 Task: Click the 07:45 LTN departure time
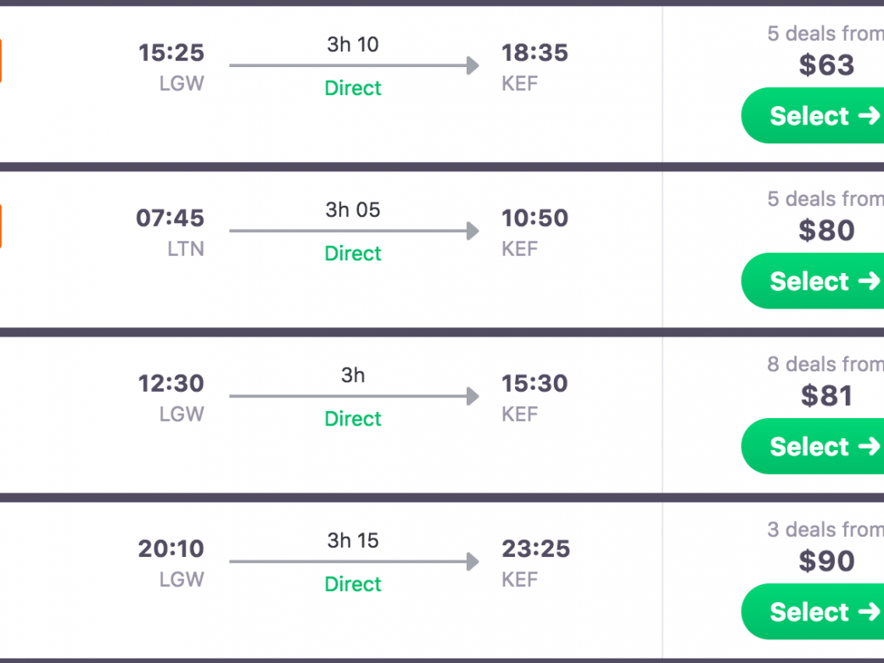point(171,219)
